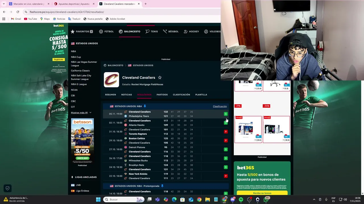364x204 pixels.
Task: Open Traducir bookmark
Action: click(74, 19)
